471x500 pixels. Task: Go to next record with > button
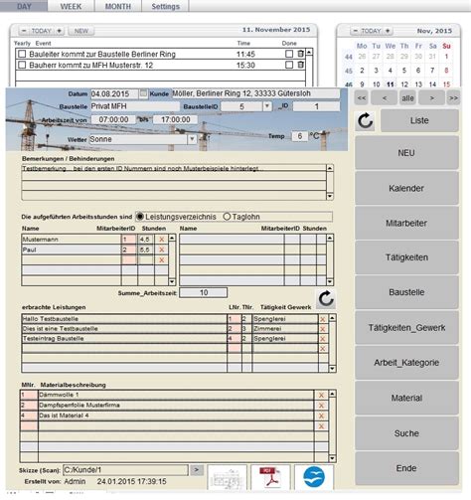431,98
